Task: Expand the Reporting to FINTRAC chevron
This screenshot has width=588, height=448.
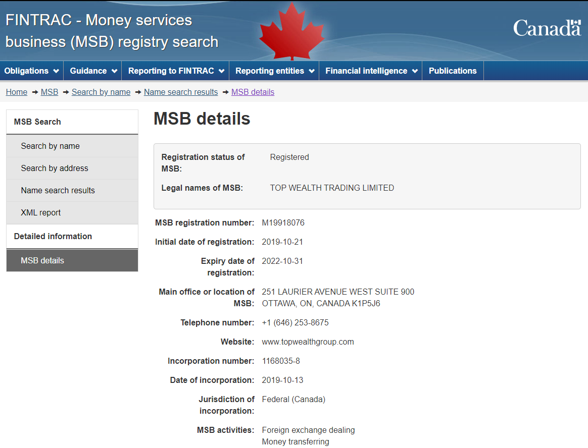Action: click(x=222, y=71)
